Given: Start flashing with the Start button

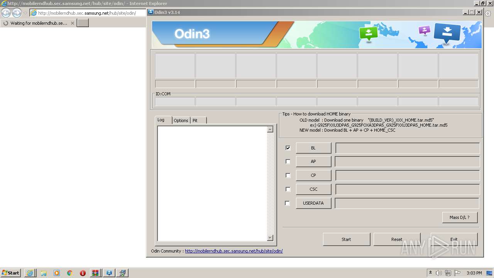Looking at the screenshot, I should tap(346, 239).
